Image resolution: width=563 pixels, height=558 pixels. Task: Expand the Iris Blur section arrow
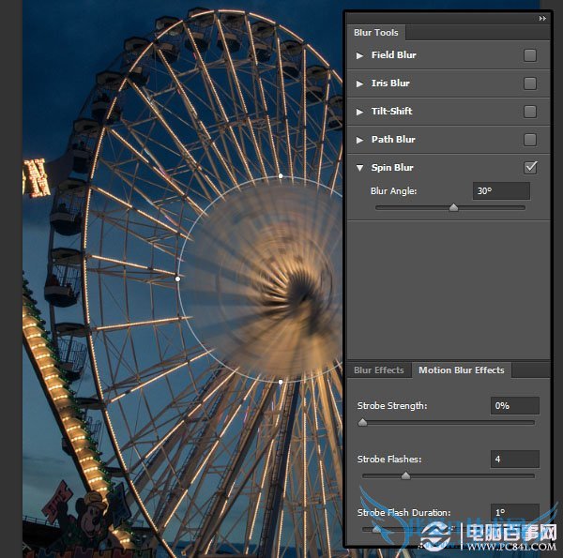pyautogui.click(x=359, y=83)
